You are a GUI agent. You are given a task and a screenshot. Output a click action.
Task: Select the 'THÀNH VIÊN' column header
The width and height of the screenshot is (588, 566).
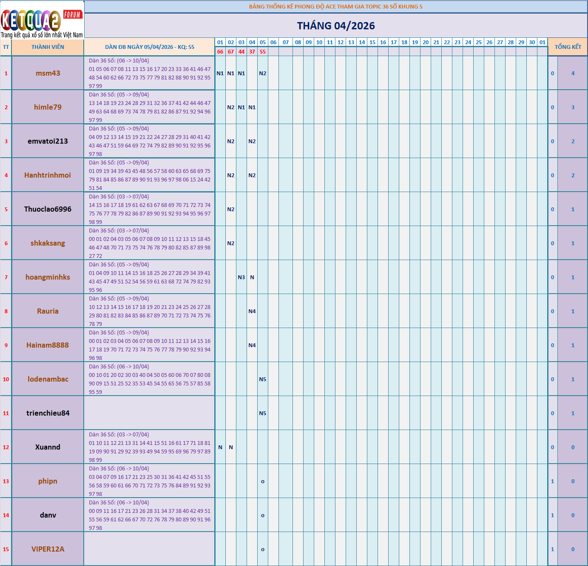coord(48,47)
